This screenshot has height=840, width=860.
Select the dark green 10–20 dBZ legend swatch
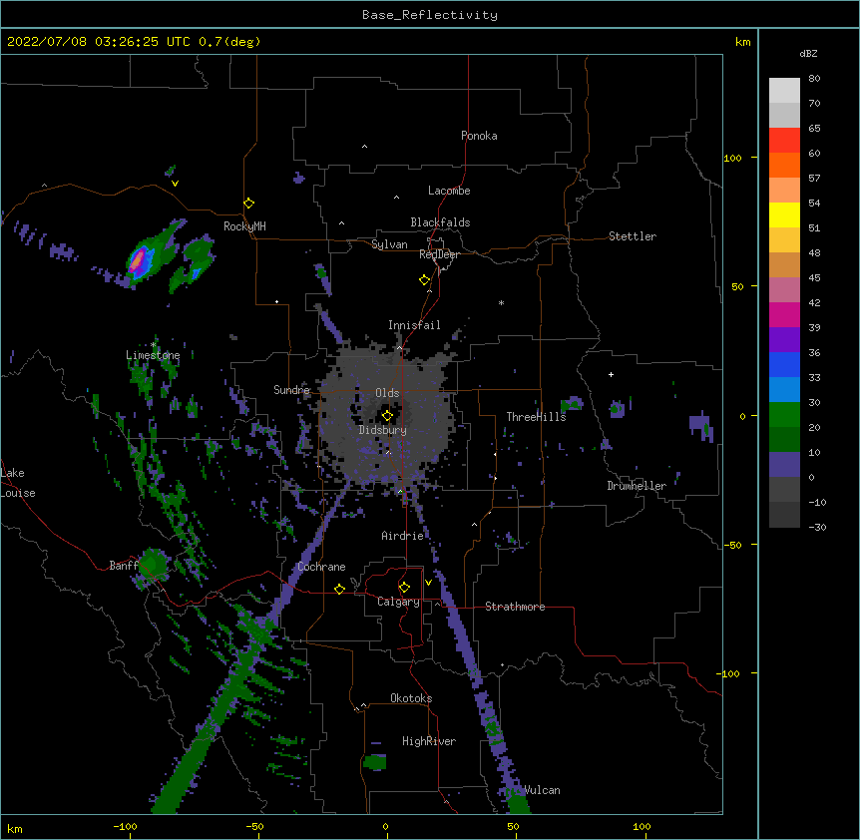point(784,440)
